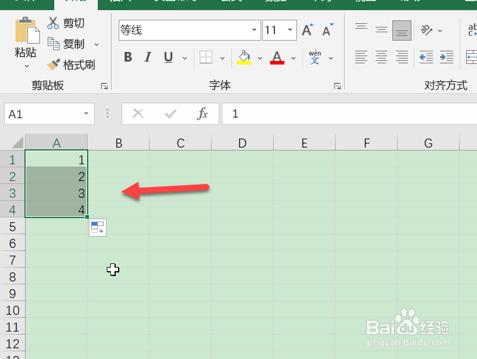Click cell A4 containing 4
Image resolution: width=477 pixels, height=359 pixels.
pos(56,209)
